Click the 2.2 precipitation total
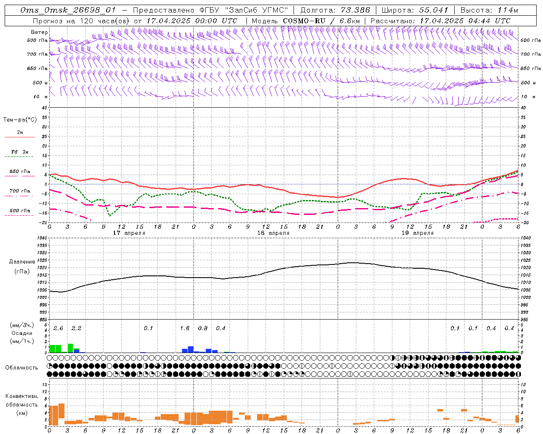This screenshot has height=434, width=543. 76,328
